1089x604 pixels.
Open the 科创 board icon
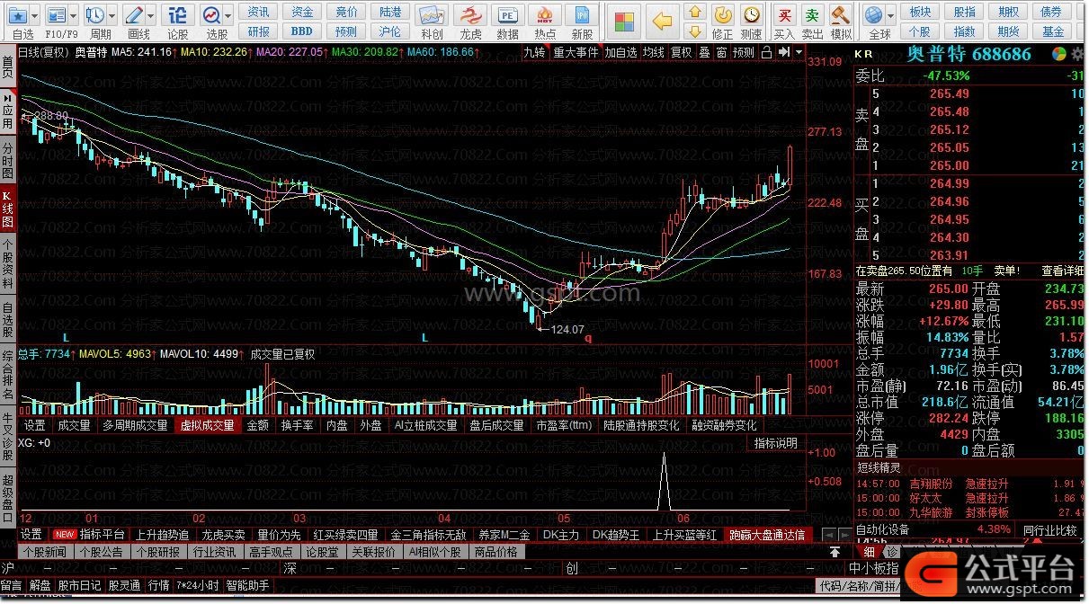click(432, 15)
